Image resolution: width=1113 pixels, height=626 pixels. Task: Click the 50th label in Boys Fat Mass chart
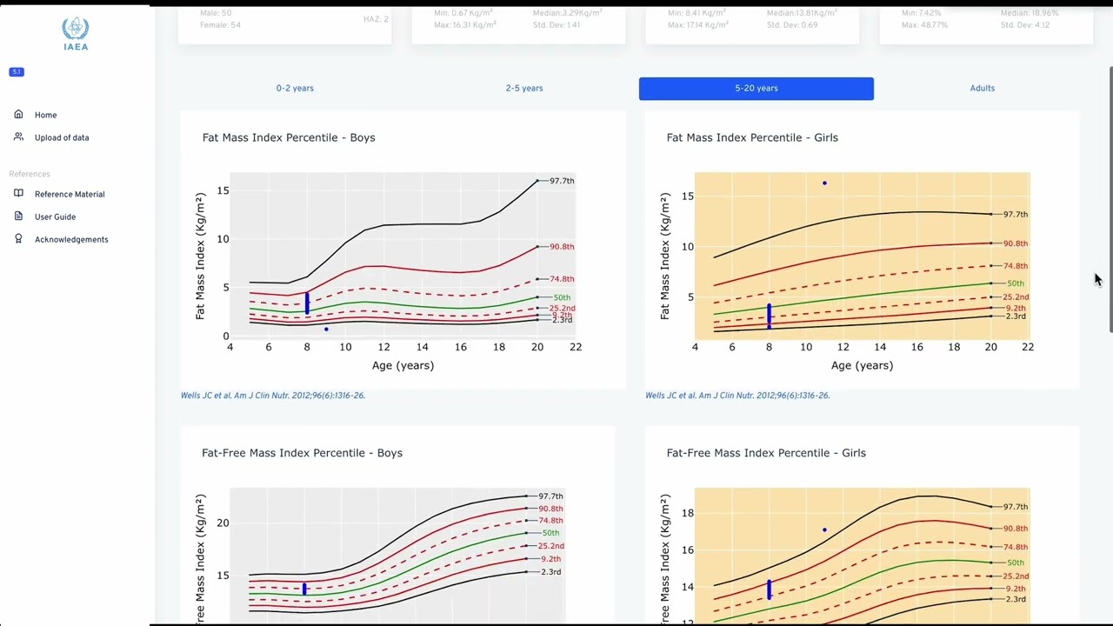(562, 297)
